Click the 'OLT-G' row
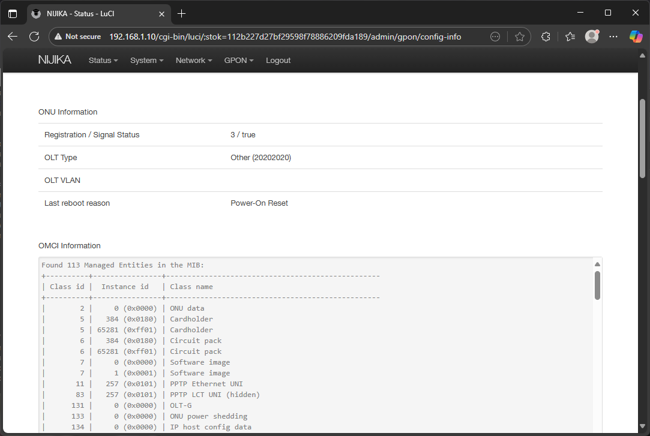The height and width of the screenshot is (436, 650). click(117, 405)
